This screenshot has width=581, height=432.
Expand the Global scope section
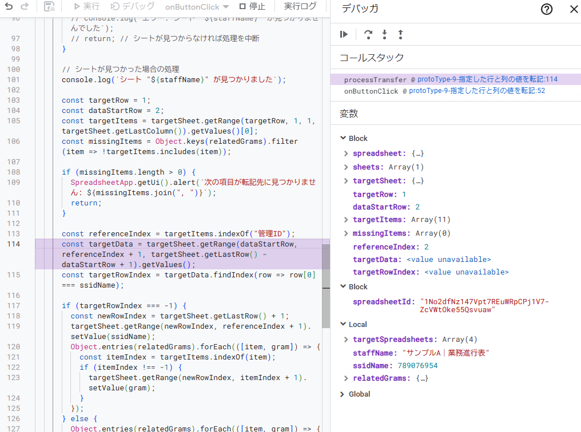click(343, 394)
